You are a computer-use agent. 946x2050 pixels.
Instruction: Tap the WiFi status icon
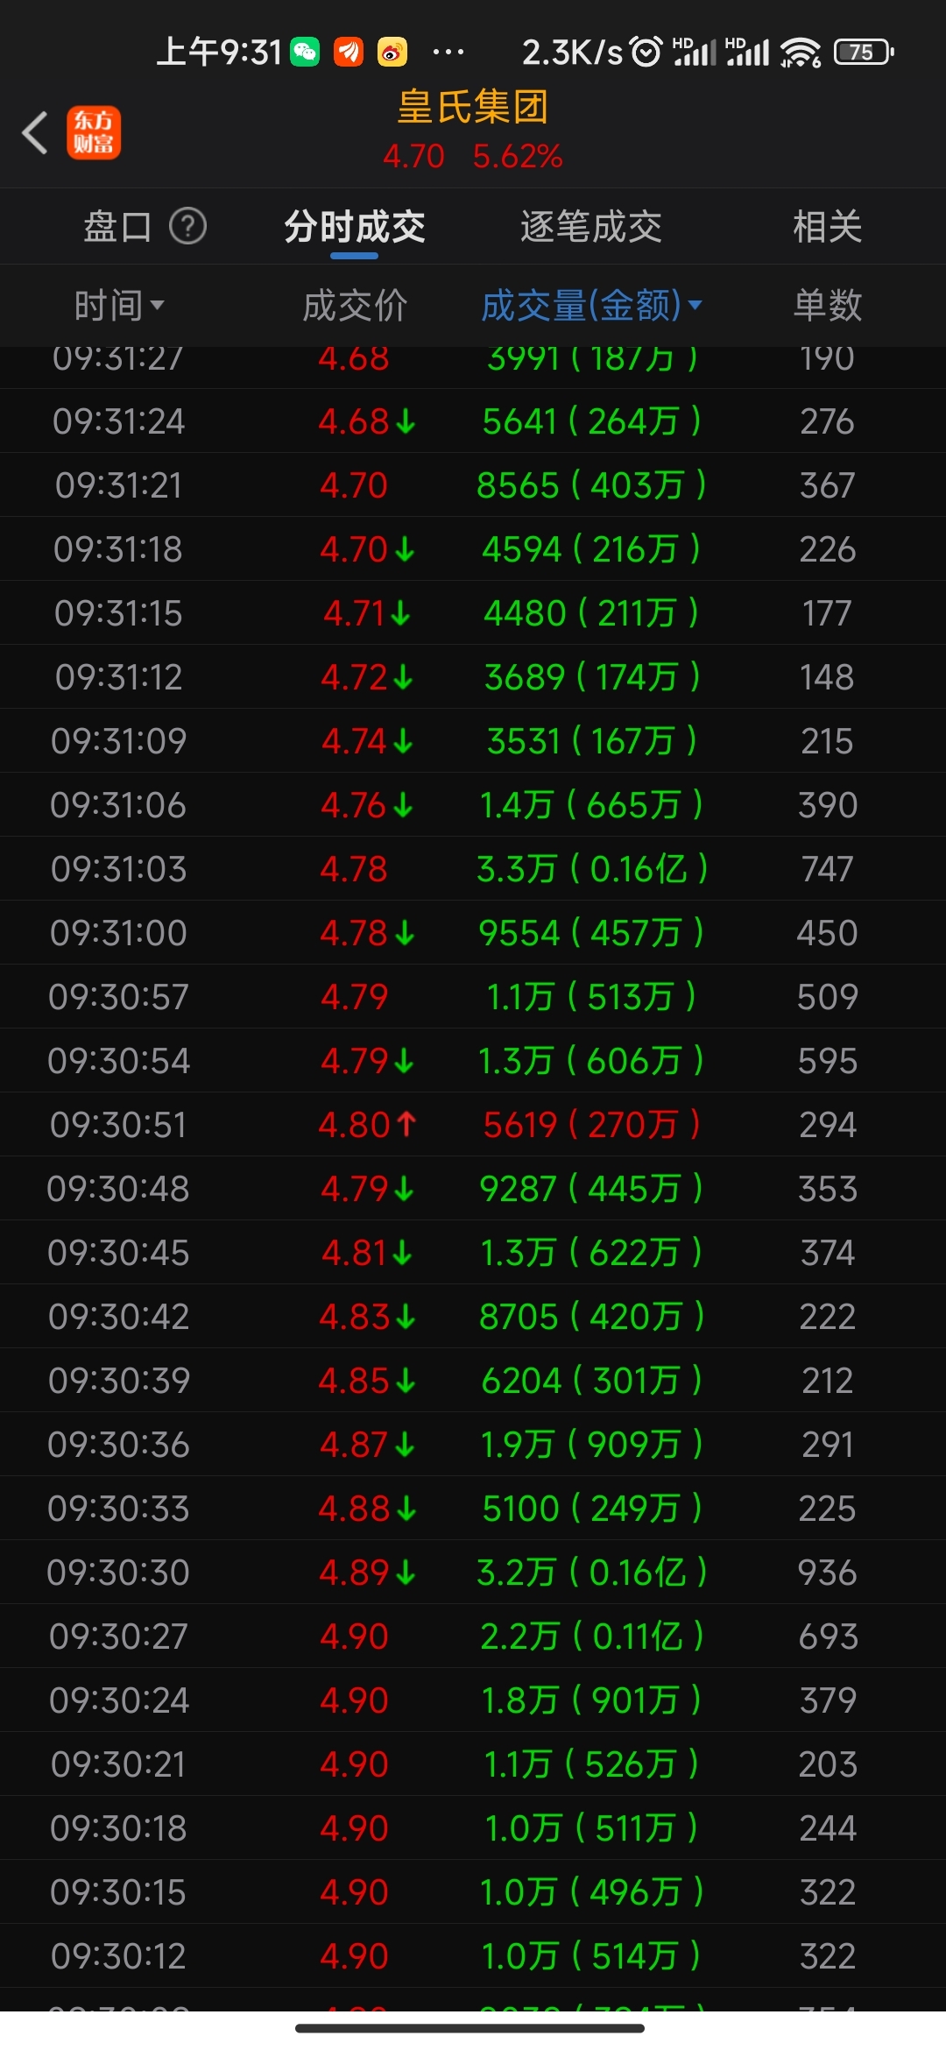pos(801,53)
